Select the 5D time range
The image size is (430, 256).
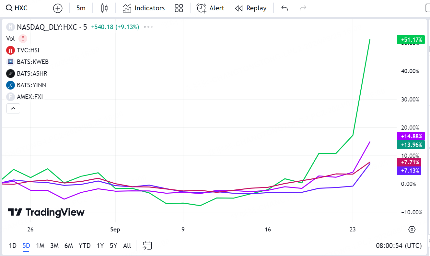click(26, 246)
